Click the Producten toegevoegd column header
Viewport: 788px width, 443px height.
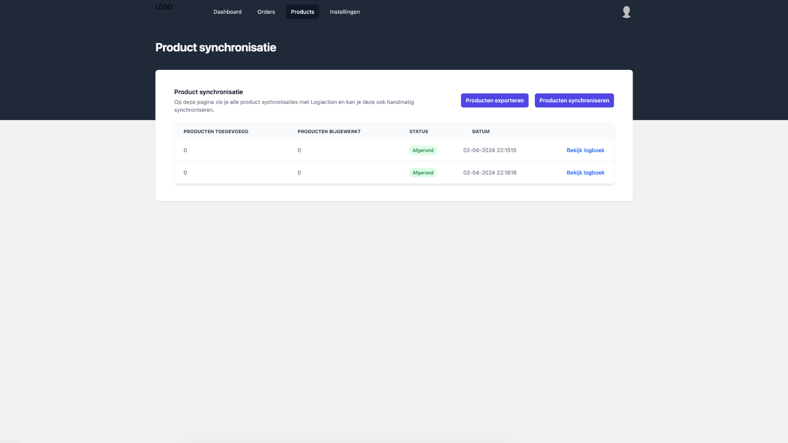click(216, 131)
